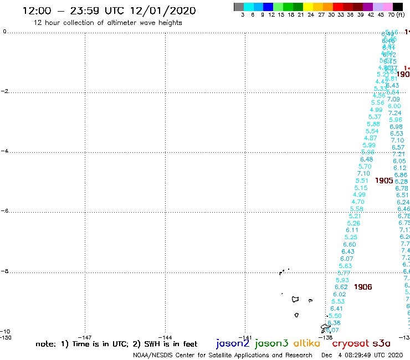Click the wave height value '4.70'
This screenshot has height=360, width=410.
358,202
